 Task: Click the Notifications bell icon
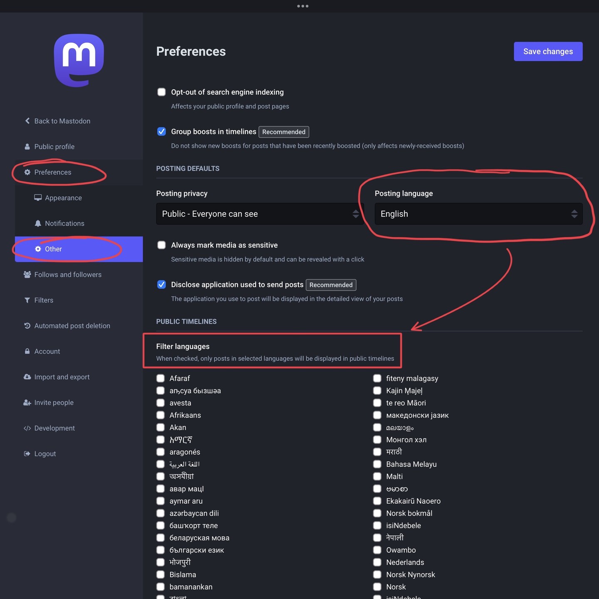tap(38, 223)
